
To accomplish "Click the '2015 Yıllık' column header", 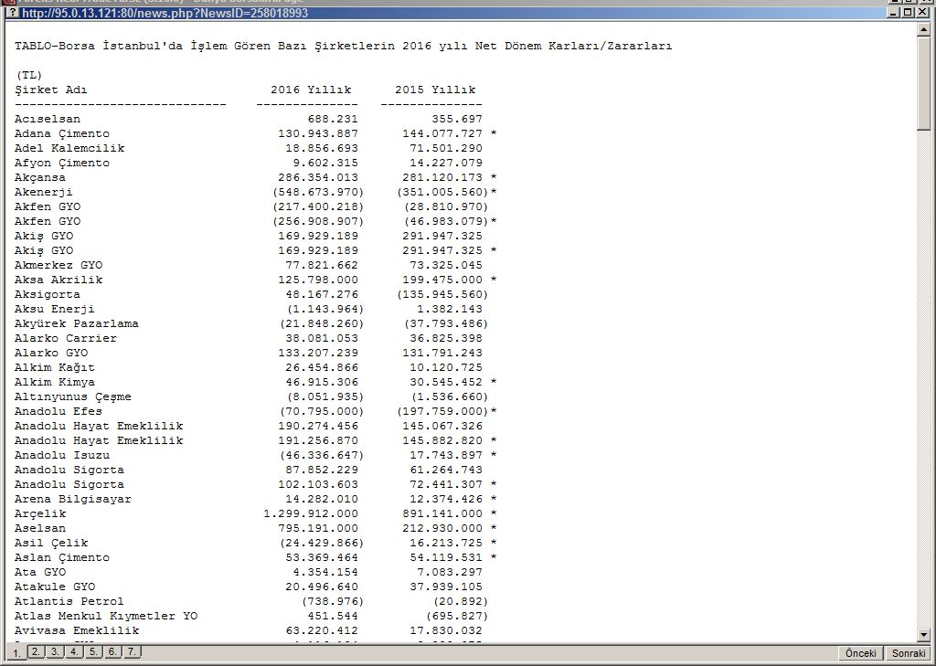I will pos(435,90).
